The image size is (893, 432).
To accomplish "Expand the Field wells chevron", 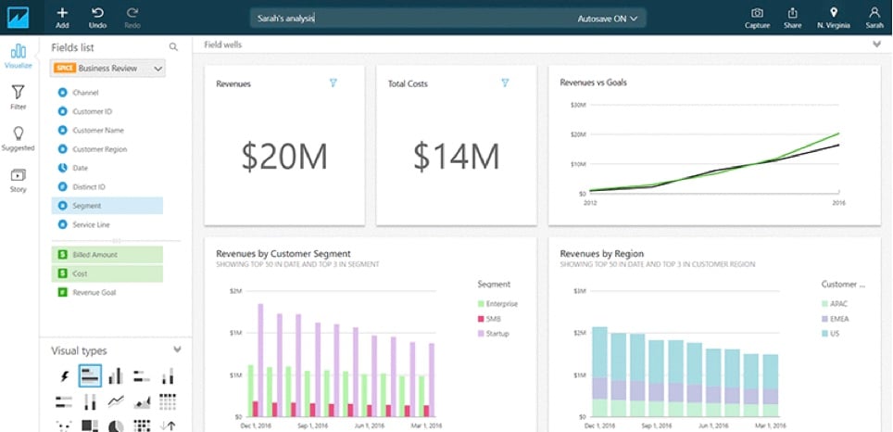I will pos(876,44).
